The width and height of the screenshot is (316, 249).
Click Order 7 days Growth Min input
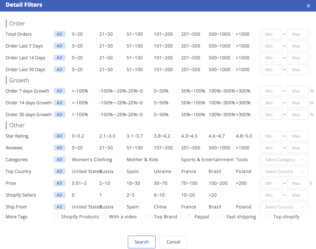click(271, 91)
